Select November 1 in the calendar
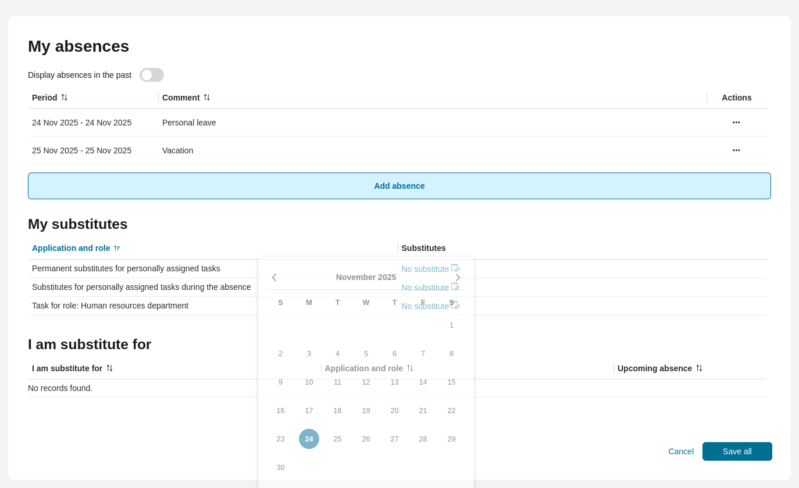Screen dimensions: 799x488 pos(451,325)
